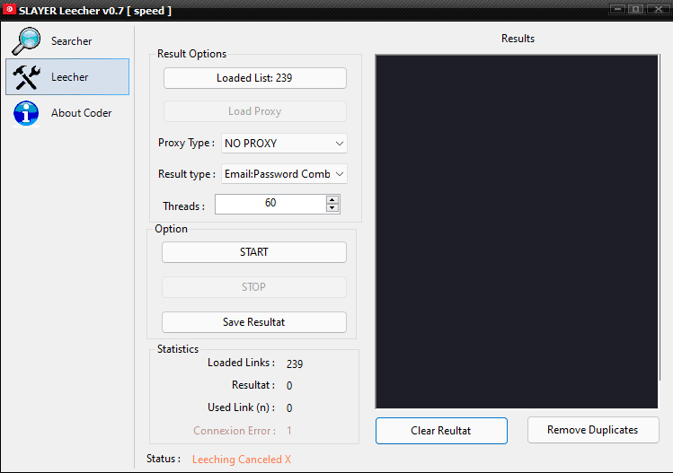Screen dimensions: 673x473
Task: Click the Loaded Links value 239
Action: pyautogui.click(x=295, y=364)
